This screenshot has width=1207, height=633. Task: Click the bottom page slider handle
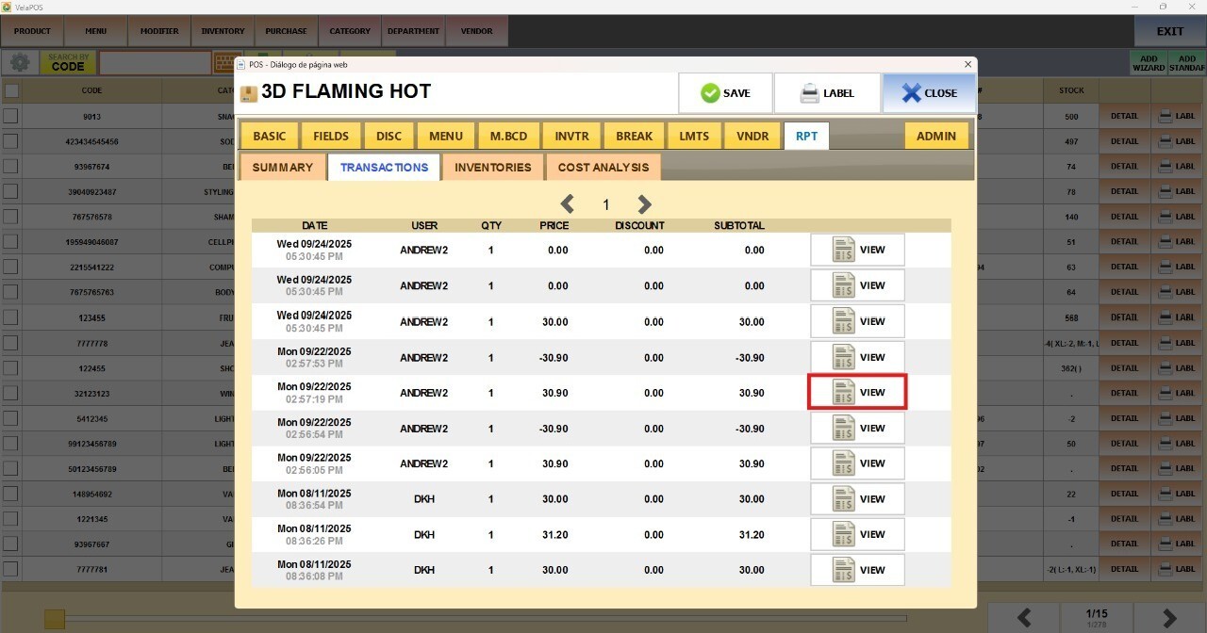(55, 619)
